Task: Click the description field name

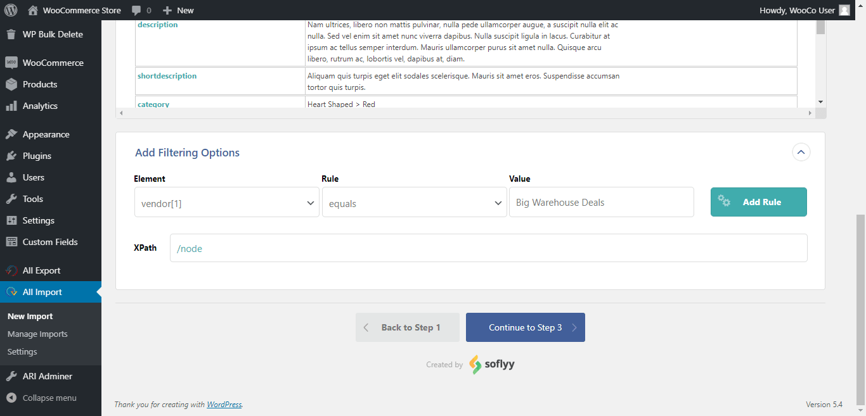Action: coord(158,25)
